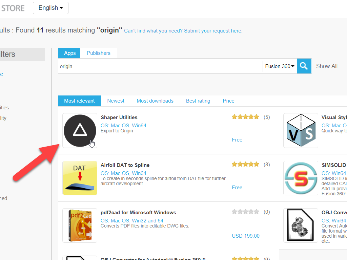Open the Fusion 360 product dropdown

click(x=280, y=66)
